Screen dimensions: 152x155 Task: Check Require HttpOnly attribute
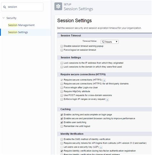(62, 92)
